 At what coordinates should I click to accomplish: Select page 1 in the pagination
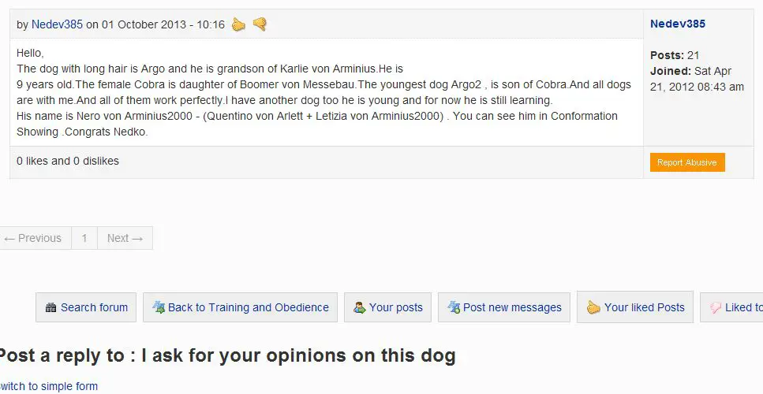pos(84,238)
